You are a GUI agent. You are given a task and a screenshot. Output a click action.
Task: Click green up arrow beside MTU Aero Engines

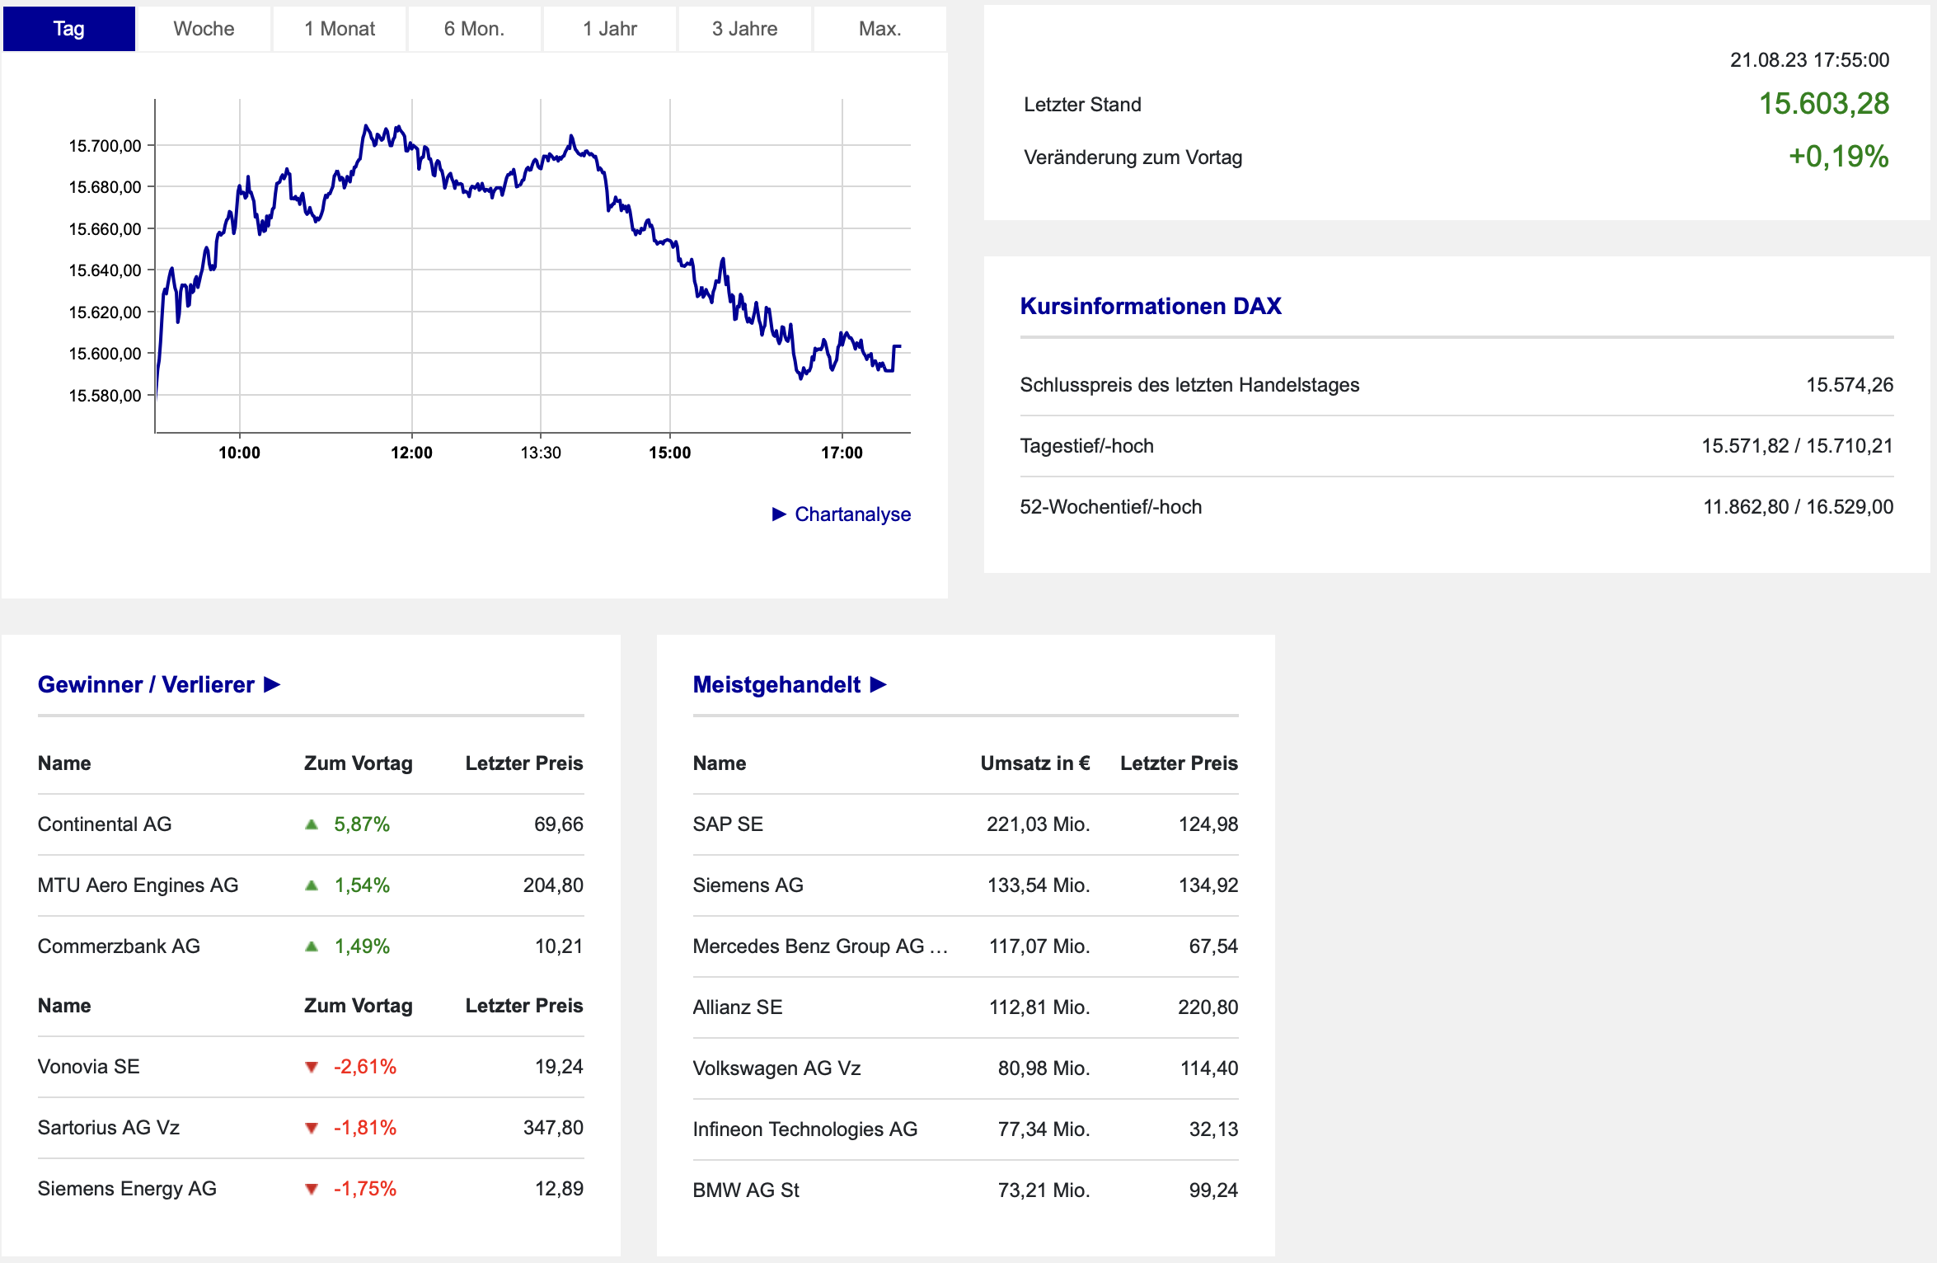[x=312, y=885]
